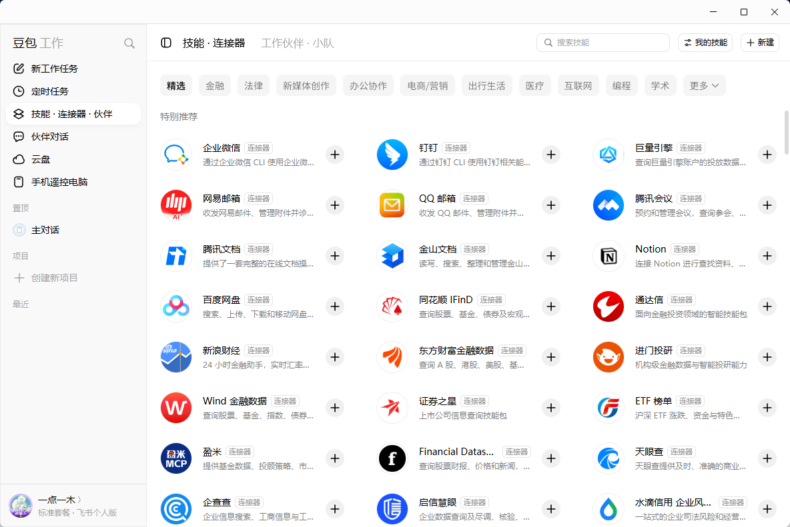790x527 pixels.
Task: Add the 证券之星 connector with plus
Action: (551, 408)
